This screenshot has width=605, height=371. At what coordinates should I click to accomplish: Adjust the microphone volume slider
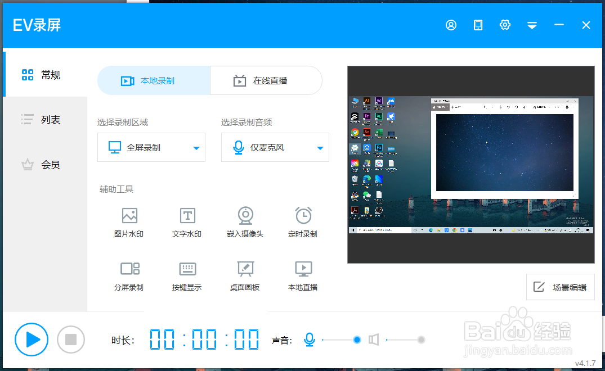click(342, 340)
